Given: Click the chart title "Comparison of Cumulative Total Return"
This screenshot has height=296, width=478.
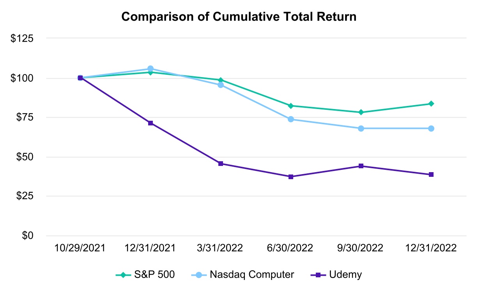Looking at the screenshot, I should [x=239, y=17].
